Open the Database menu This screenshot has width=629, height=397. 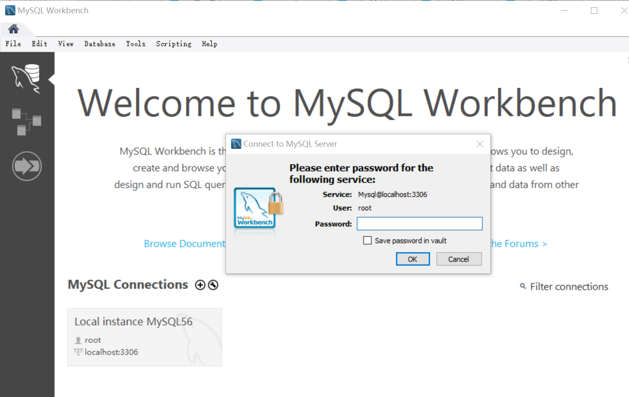click(x=100, y=44)
